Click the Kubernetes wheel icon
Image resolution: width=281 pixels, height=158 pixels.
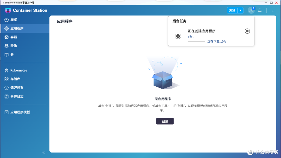point(7,70)
